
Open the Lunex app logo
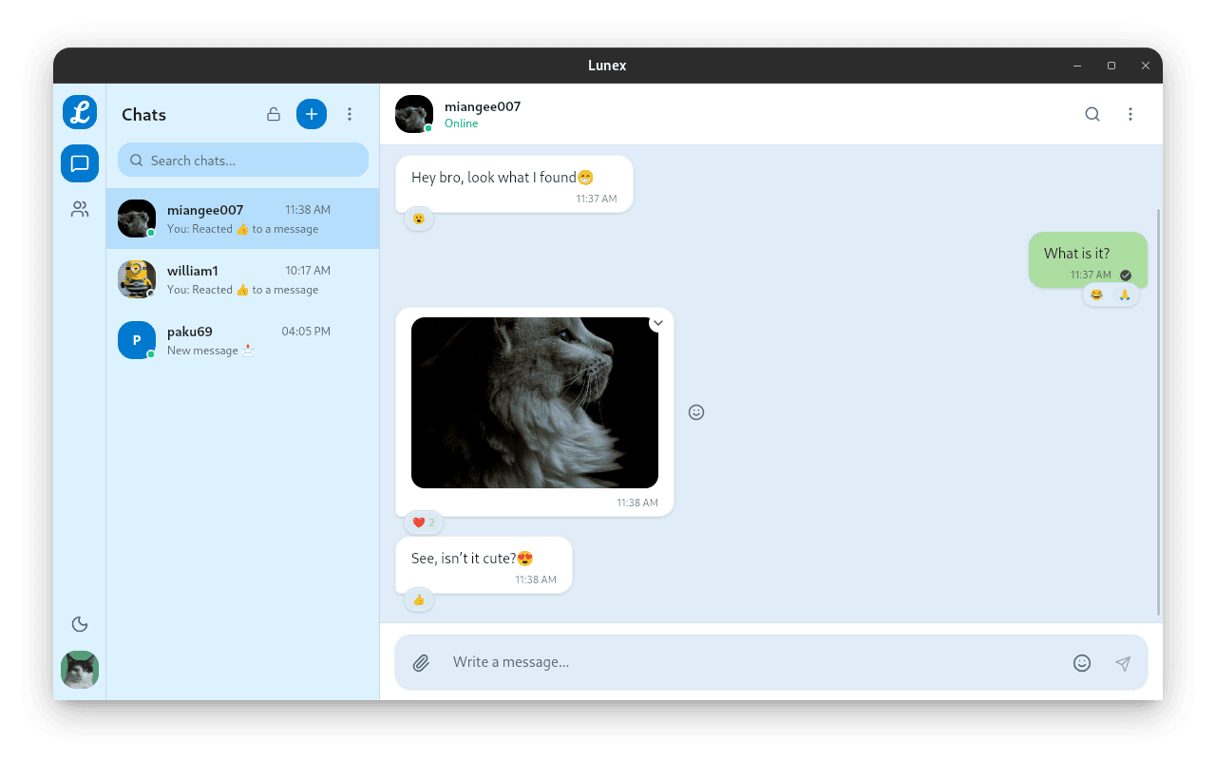pyautogui.click(x=79, y=112)
